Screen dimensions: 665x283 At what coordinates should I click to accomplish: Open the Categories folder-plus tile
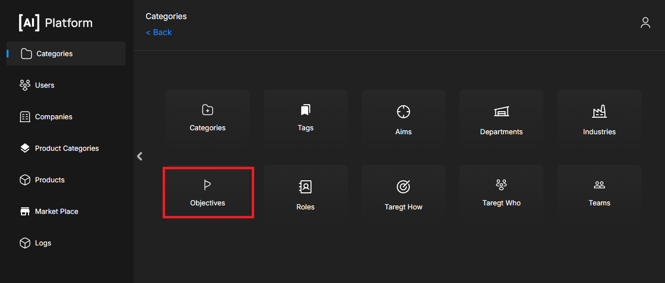208,118
